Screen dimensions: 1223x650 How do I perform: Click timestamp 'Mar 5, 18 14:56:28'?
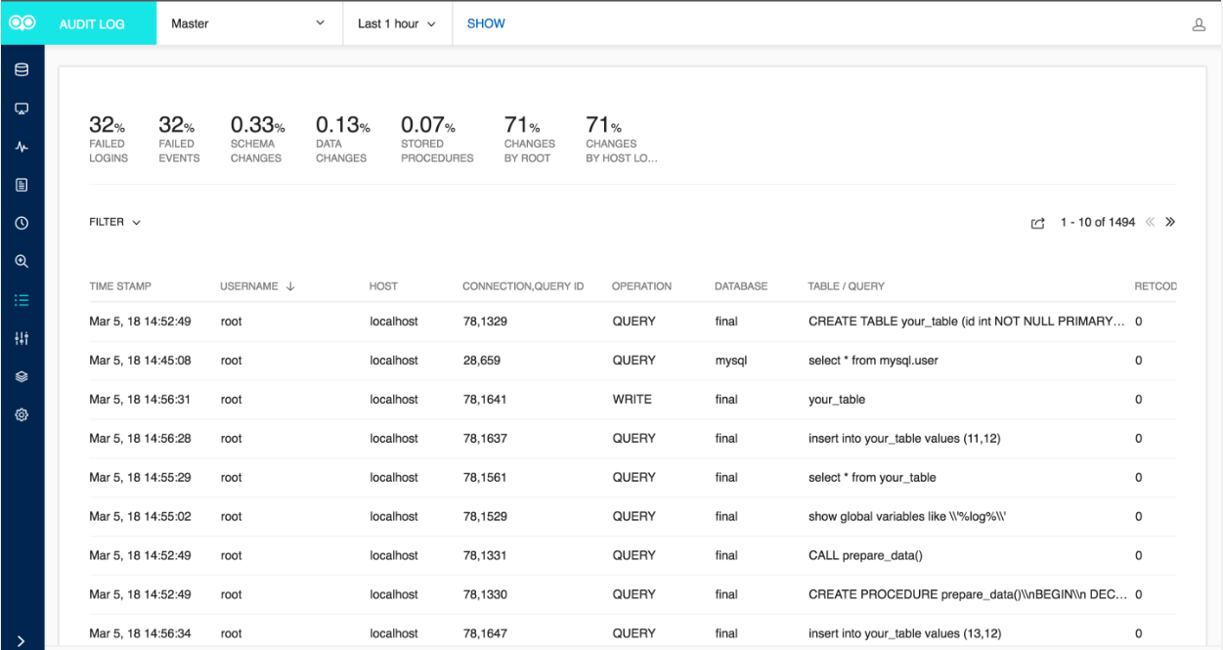click(140, 439)
